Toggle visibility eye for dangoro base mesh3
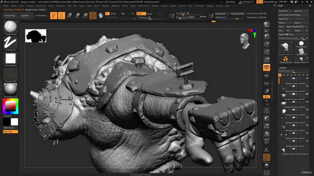Screen dimensions: 314x176 coord(307,118)
